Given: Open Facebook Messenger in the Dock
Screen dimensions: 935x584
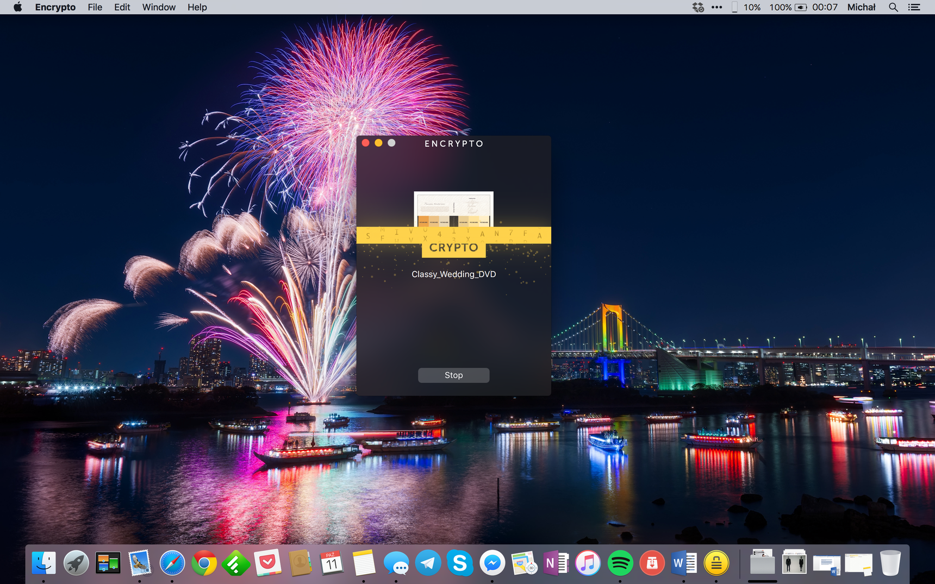Looking at the screenshot, I should [492, 563].
